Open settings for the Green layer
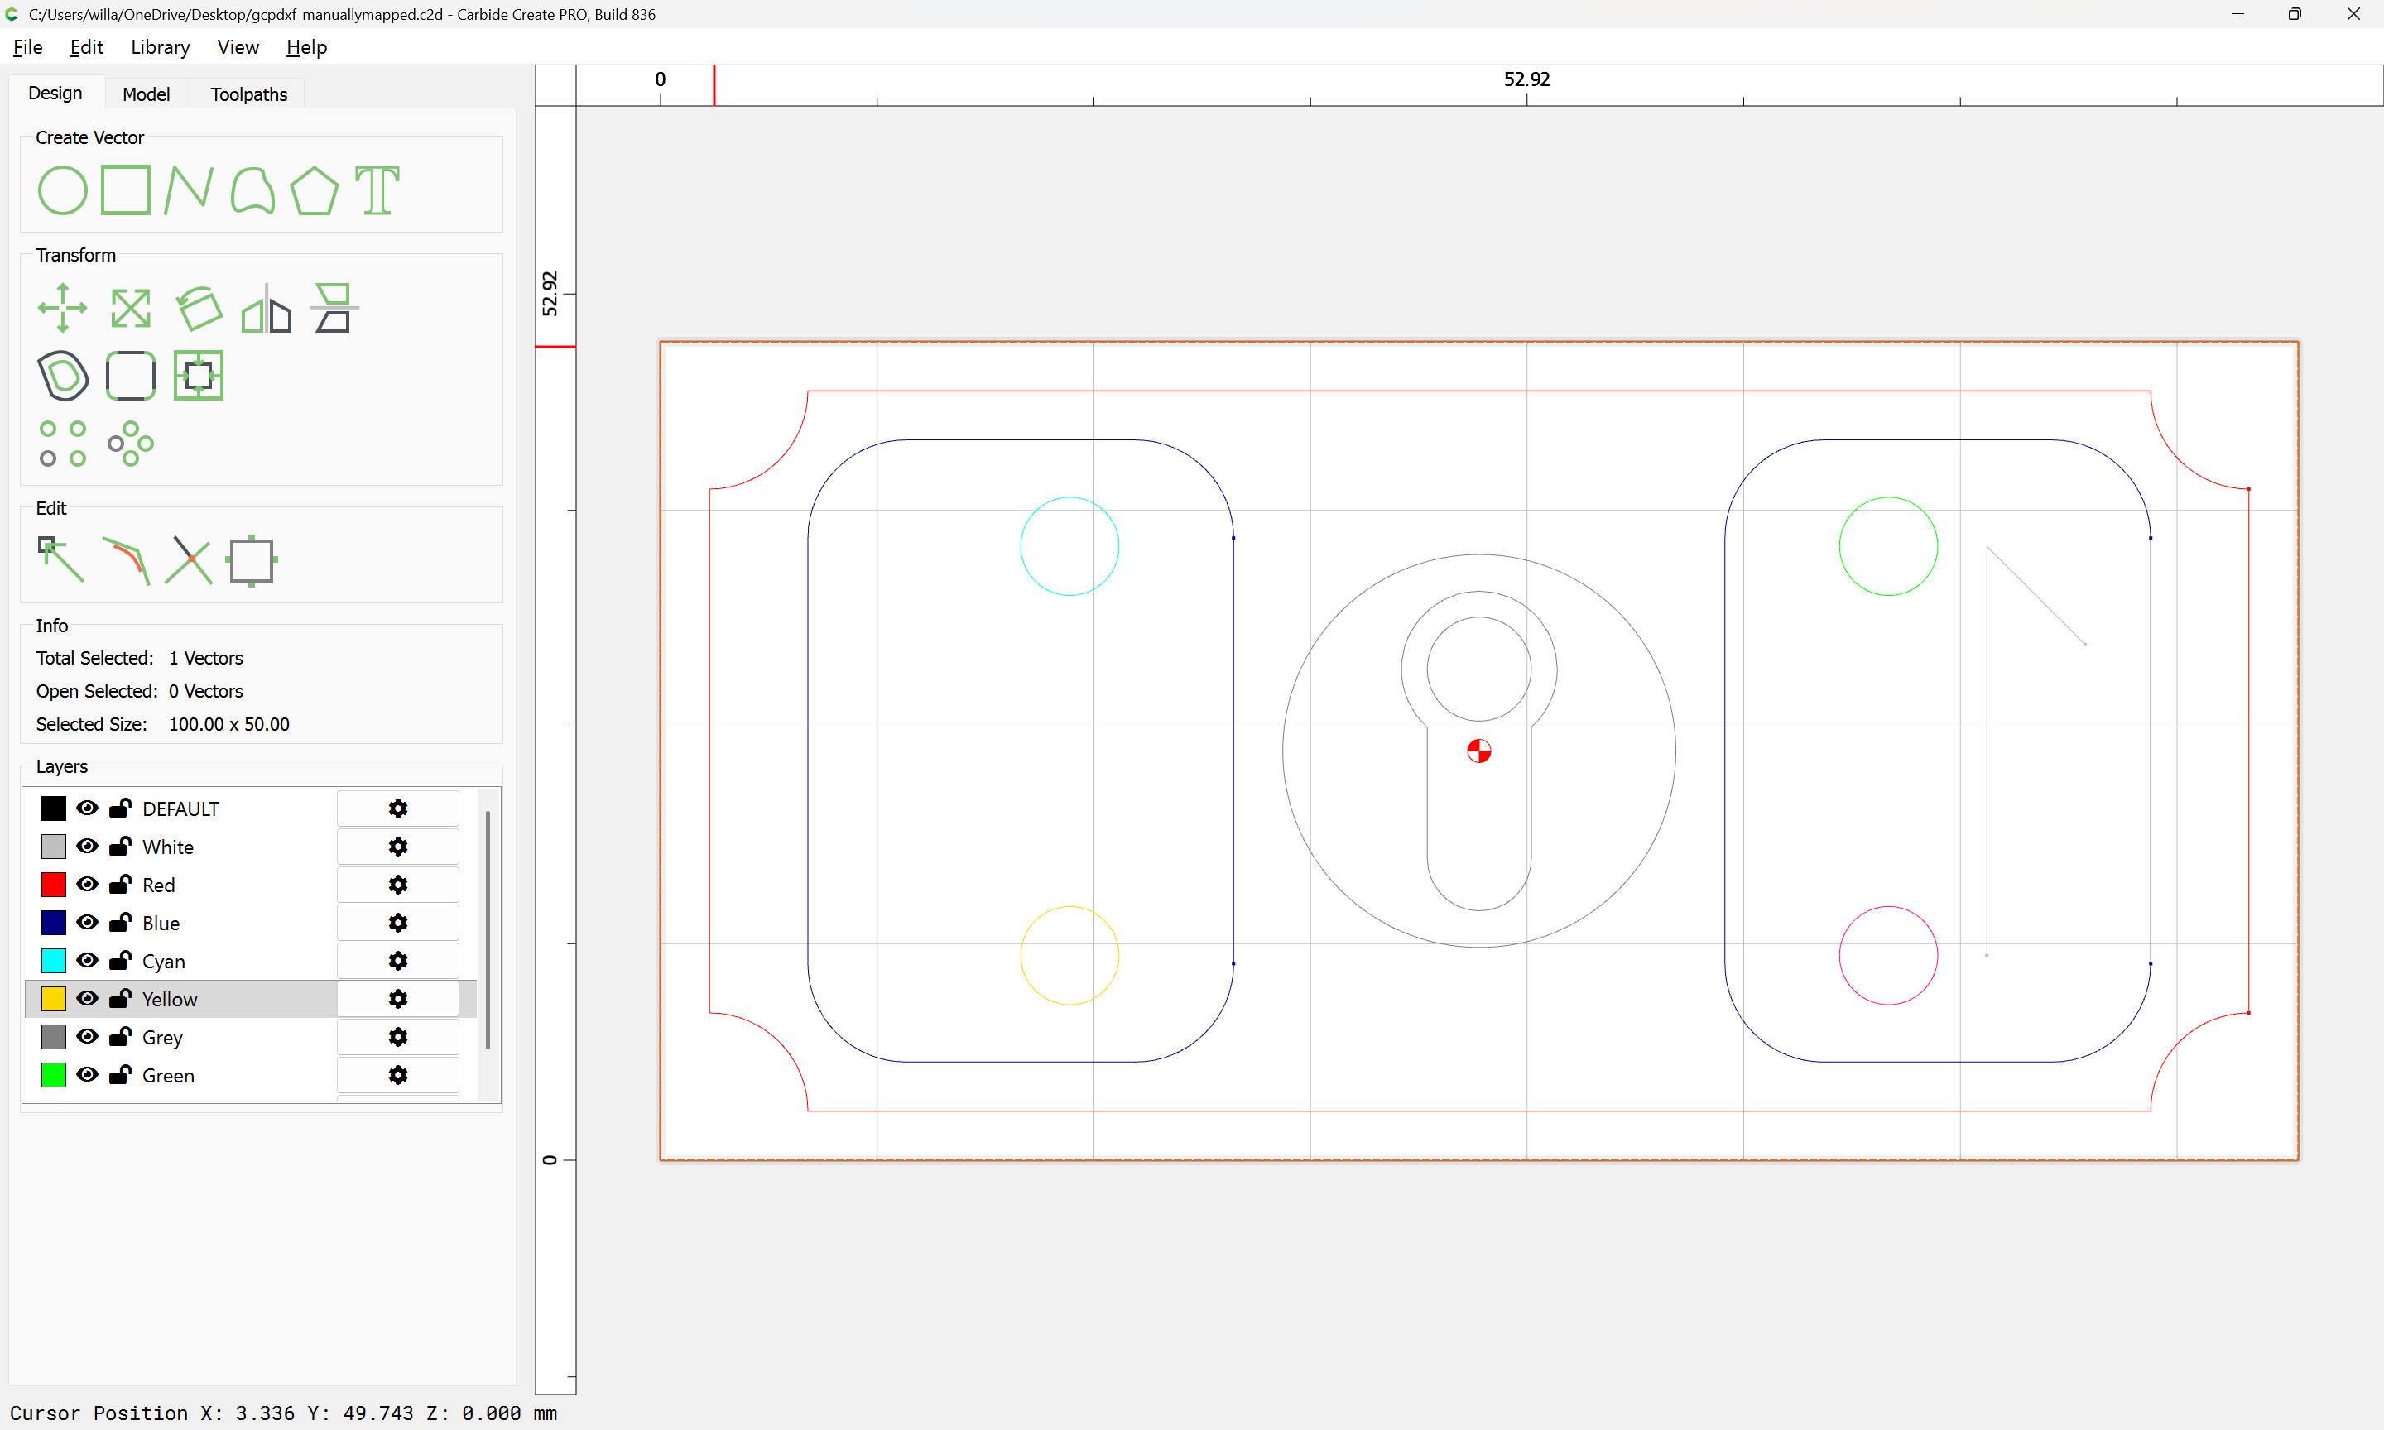This screenshot has height=1430, width=2384. tap(398, 1075)
